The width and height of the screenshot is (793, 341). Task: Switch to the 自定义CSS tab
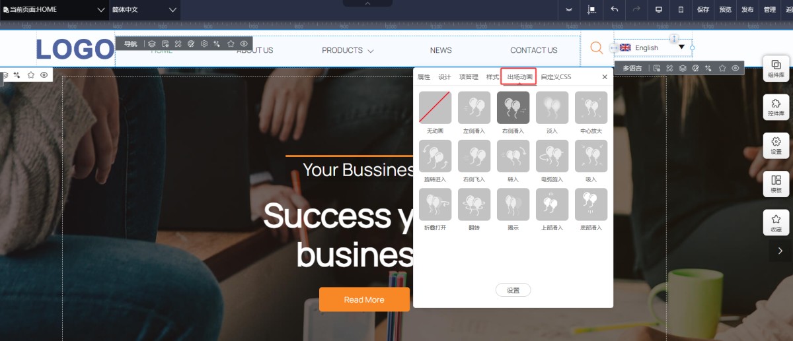(x=556, y=77)
